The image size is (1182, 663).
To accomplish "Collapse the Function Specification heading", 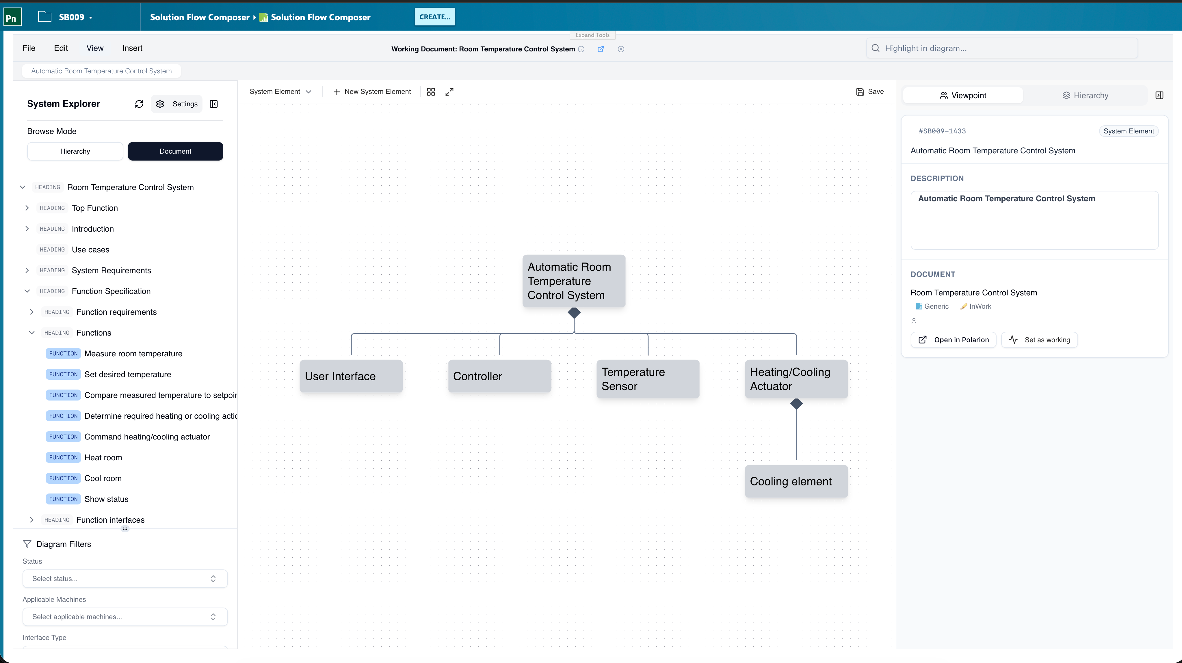I will click(x=27, y=291).
